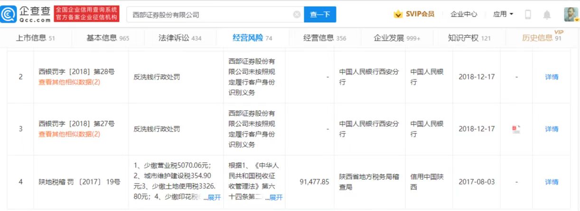Focus the company name search field
Viewport: 580px width, 211px height.
(x=215, y=15)
